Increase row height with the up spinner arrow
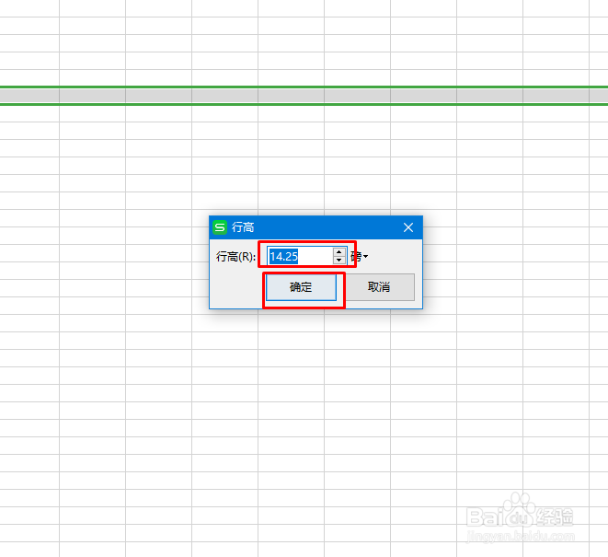The height and width of the screenshot is (557, 608). tap(339, 252)
